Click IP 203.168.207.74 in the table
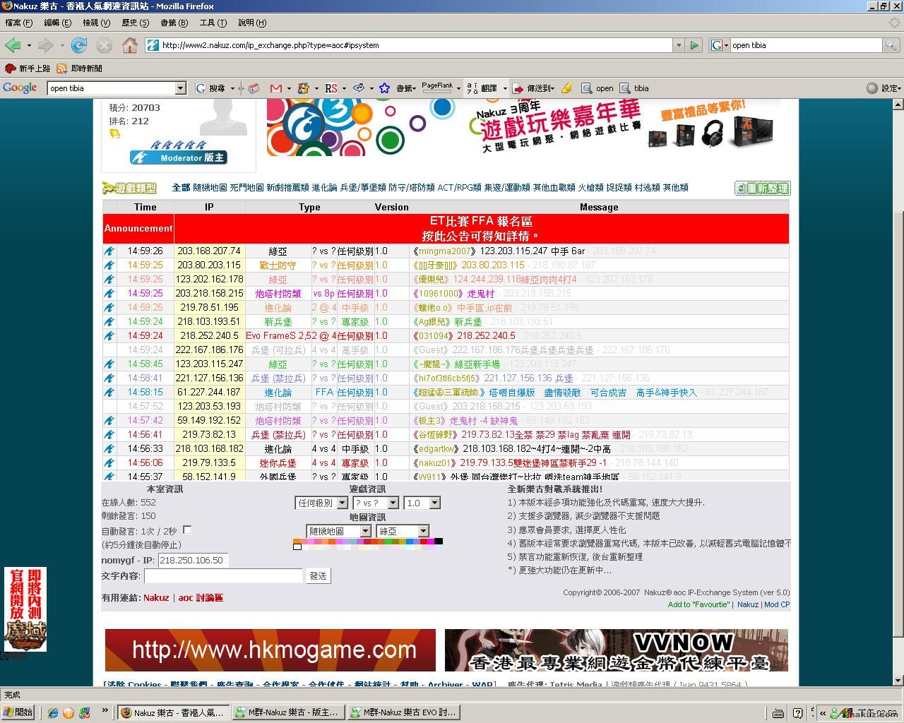The image size is (904, 723). click(x=209, y=251)
